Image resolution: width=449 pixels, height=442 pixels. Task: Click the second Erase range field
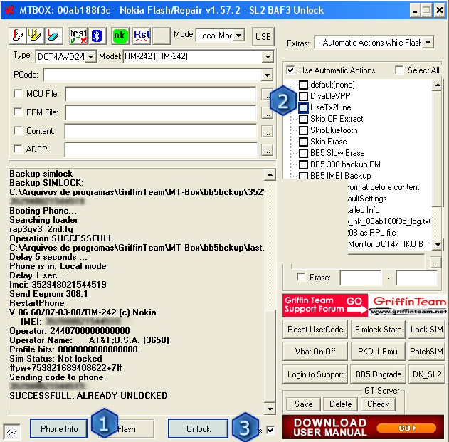(x=417, y=278)
